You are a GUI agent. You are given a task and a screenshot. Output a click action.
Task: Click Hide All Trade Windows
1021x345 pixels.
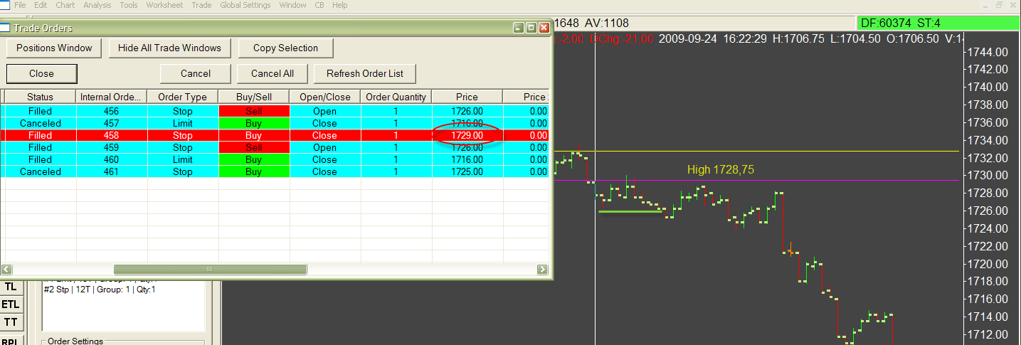coord(170,48)
